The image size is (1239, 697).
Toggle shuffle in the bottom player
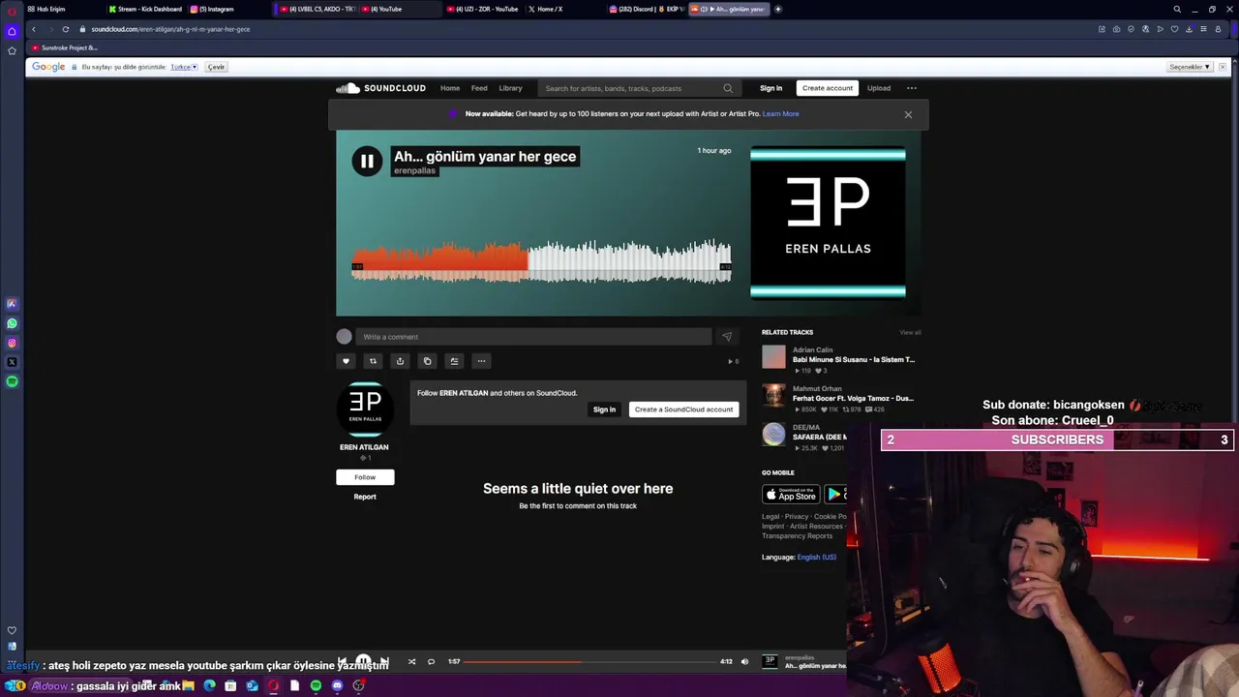pyautogui.click(x=411, y=662)
